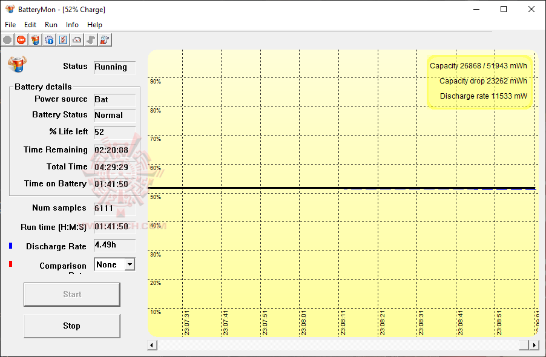
Task: Open battery information via the battery toolbar icon
Action: 35,40
